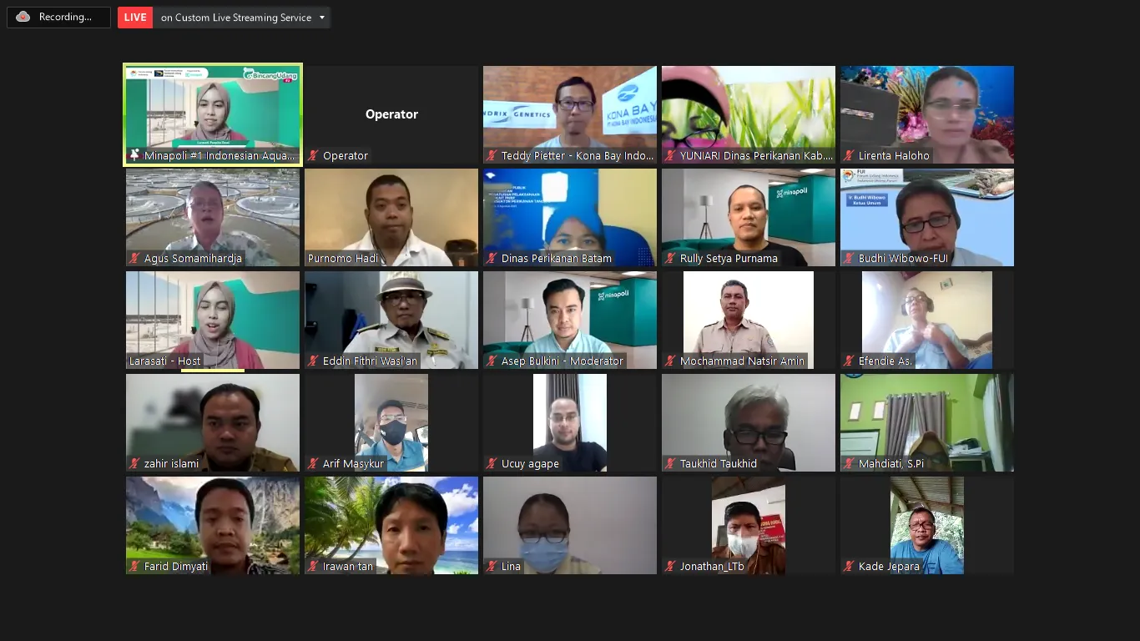Click muted mic icon on Operator tile
This screenshot has height=641, width=1140.
314,155
